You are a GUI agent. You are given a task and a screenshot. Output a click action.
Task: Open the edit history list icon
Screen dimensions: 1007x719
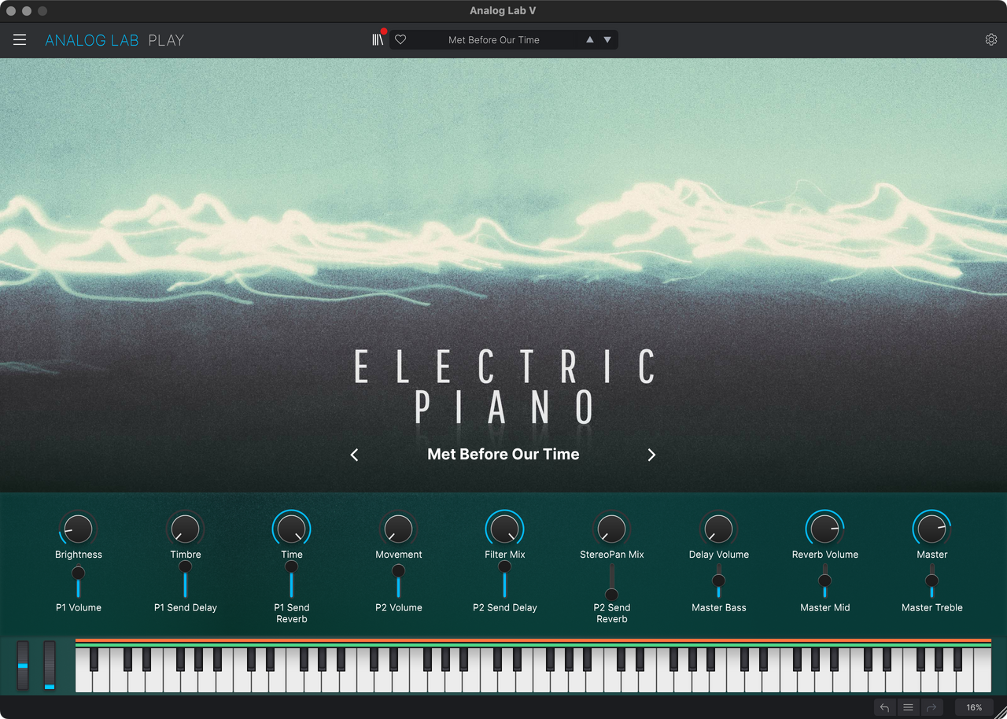click(x=908, y=707)
